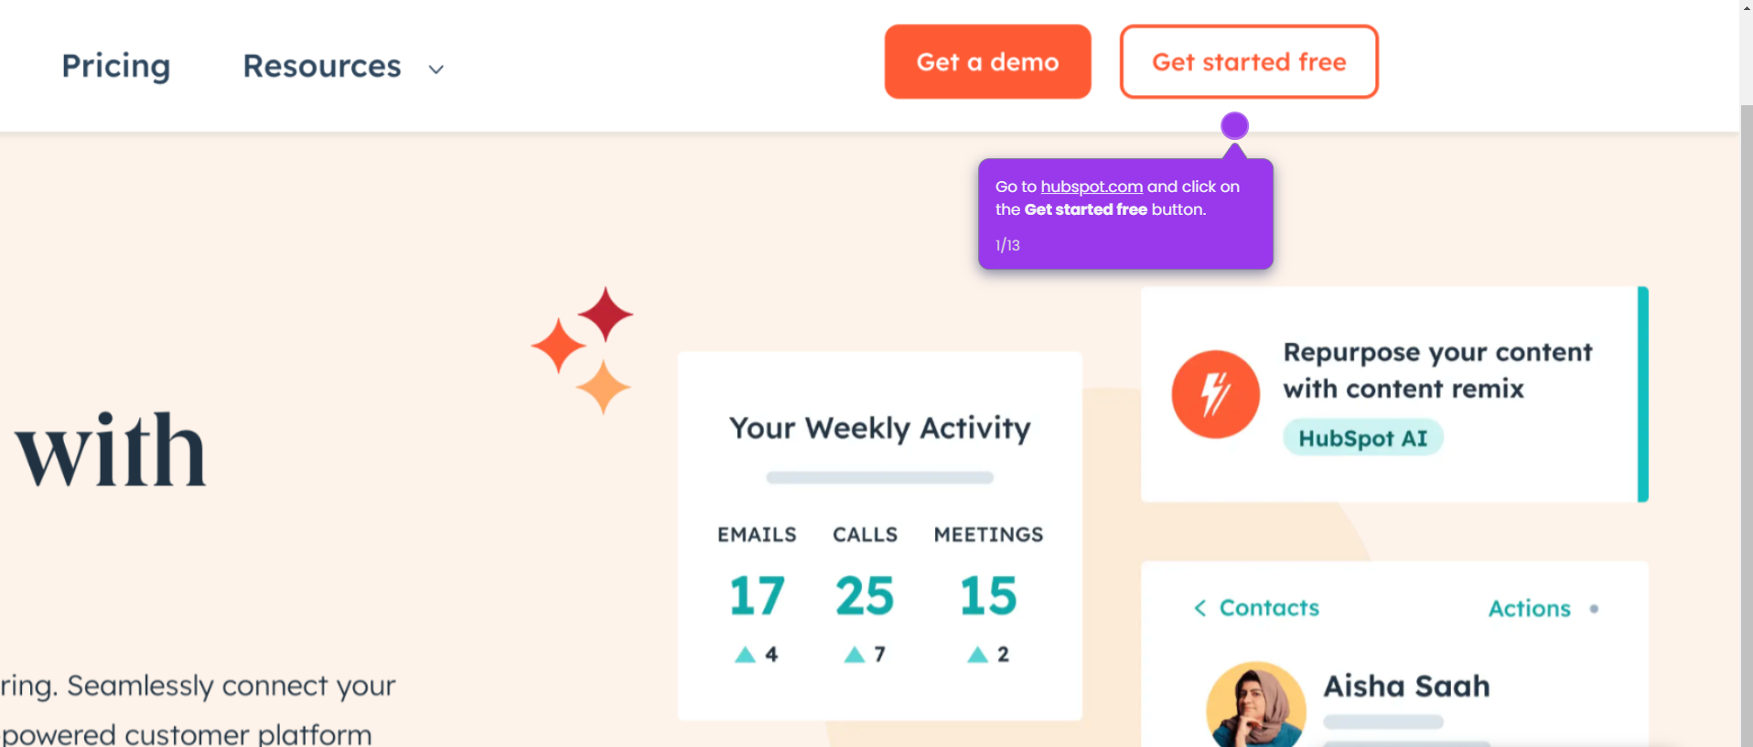Viewport: 1753px width, 747px height.
Task: Click the purple tutorial marker dot
Action: tap(1234, 125)
